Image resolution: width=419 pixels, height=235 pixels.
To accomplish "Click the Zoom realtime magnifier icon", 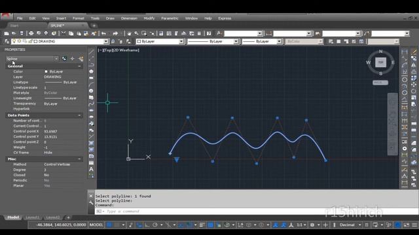I will [136, 33].
